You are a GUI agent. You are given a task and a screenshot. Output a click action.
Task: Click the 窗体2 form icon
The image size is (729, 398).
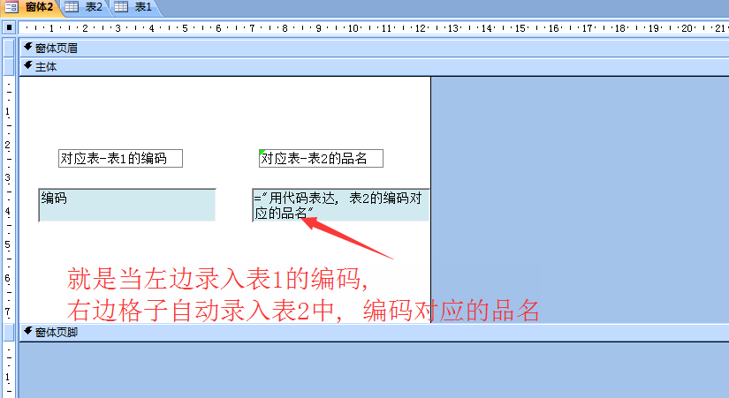pyautogui.click(x=11, y=7)
